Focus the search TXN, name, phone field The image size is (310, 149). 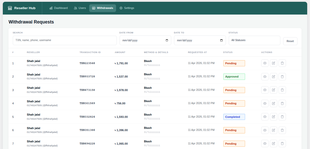(65, 40)
